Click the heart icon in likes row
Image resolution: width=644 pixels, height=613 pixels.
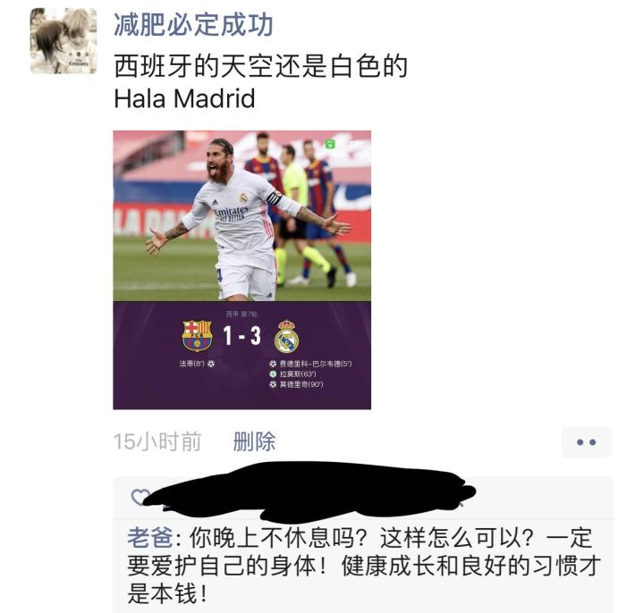pos(139,498)
